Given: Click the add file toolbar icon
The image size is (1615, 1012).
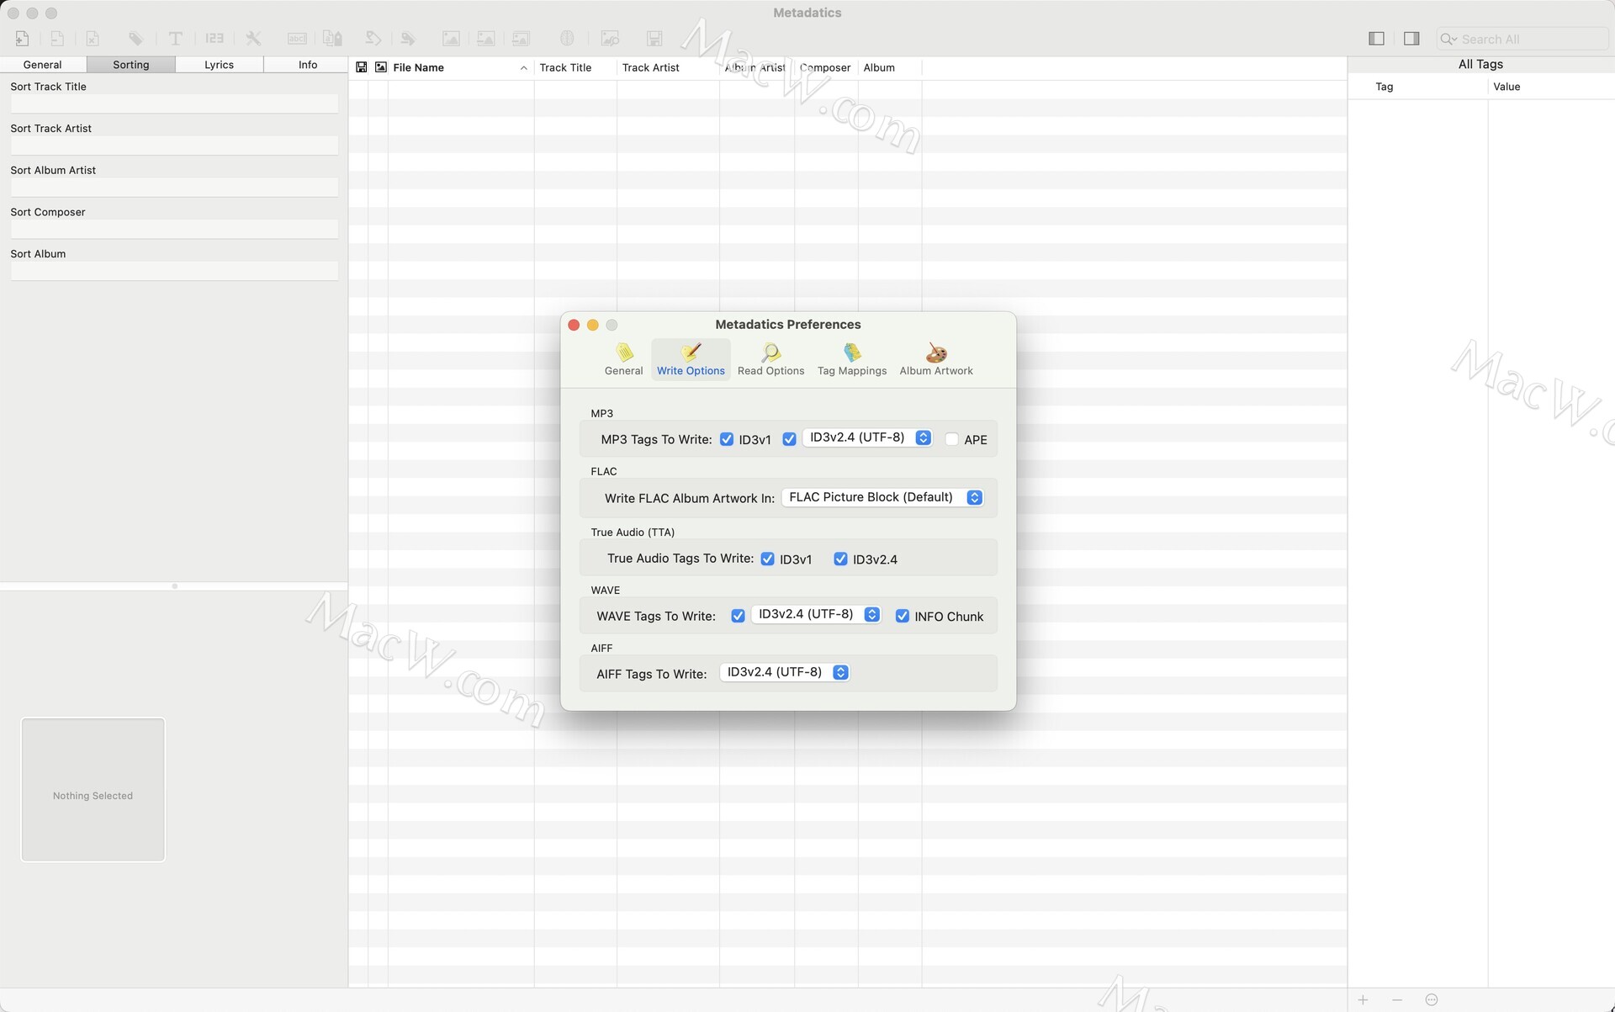Looking at the screenshot, I should [22, 39].
